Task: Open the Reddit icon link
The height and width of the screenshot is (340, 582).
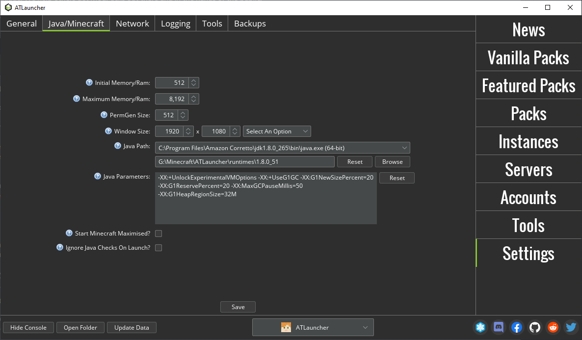Action: click(553, 327)
